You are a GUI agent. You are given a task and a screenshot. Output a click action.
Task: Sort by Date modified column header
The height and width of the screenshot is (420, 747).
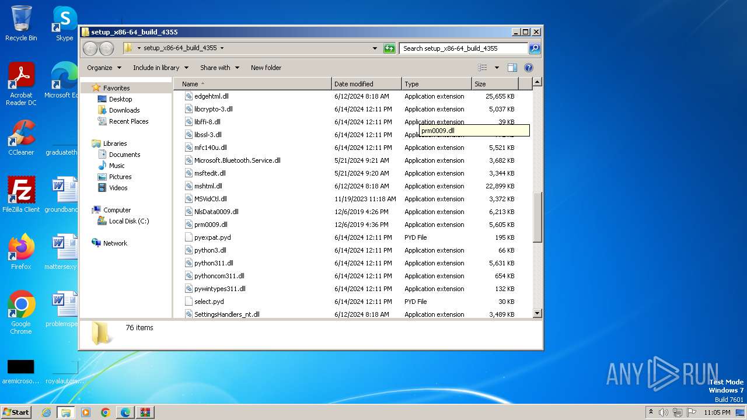point(366,84)
